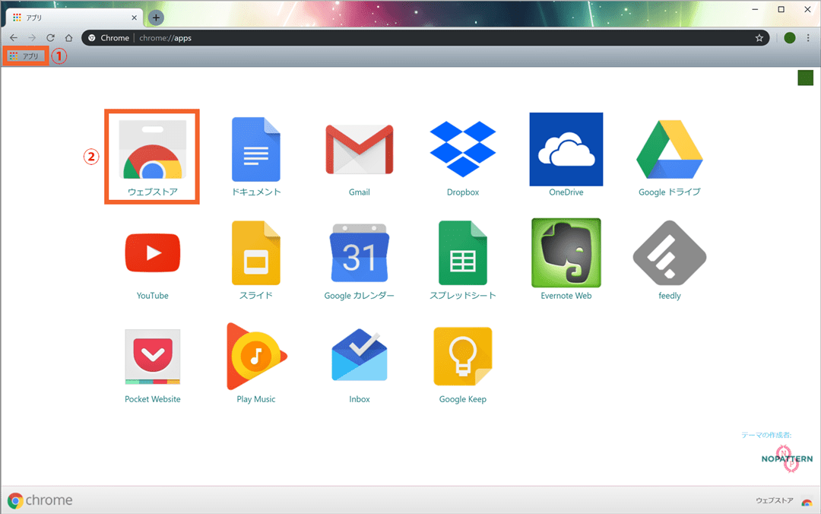Open the Inbox app
The width and height of the screenshot is (821, 514).
coord(359,366)
